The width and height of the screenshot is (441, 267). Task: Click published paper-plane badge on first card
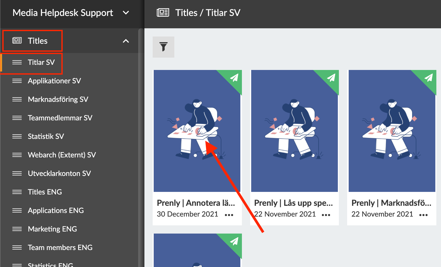tap(234, 77)
